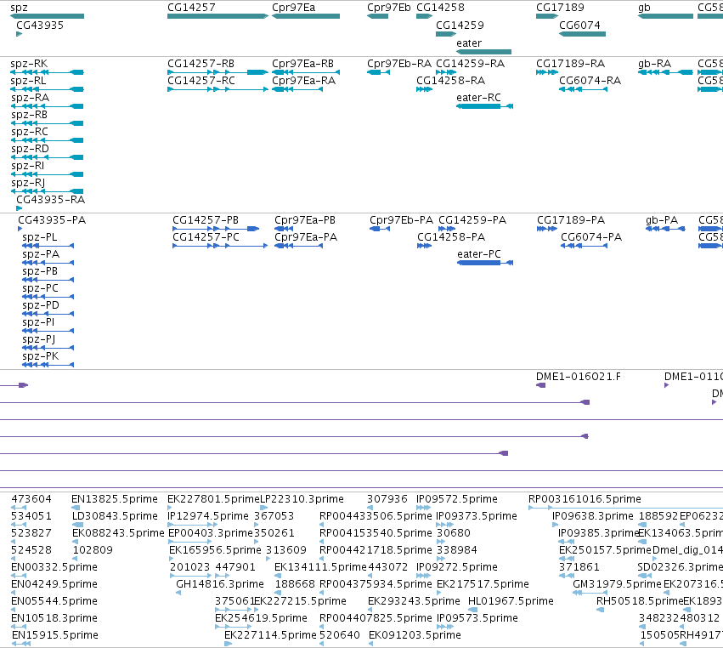Screen dimensions: 723x648
Task: Select the gb-RA transcript label
Action: (x=654, y=64)
